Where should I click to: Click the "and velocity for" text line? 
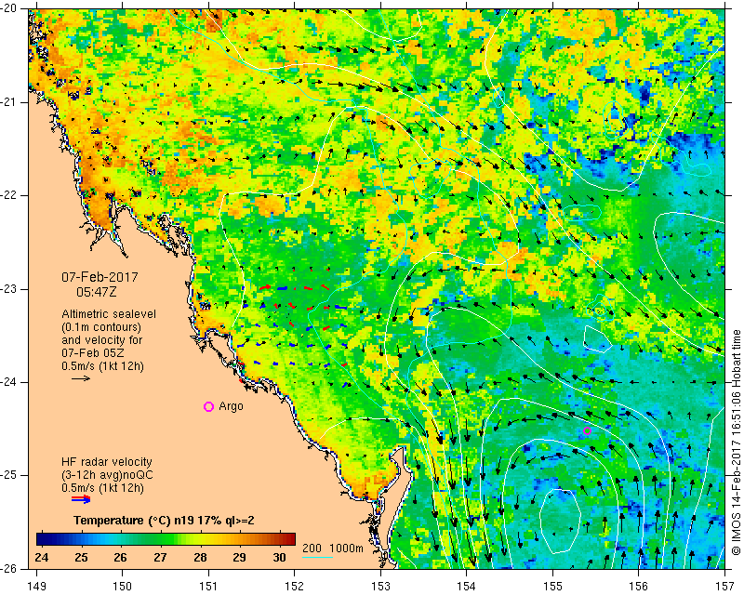tap(101, 340)
